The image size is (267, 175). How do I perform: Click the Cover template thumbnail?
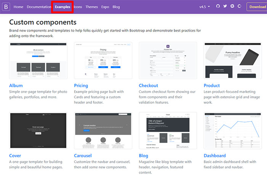tap(38, 130)
